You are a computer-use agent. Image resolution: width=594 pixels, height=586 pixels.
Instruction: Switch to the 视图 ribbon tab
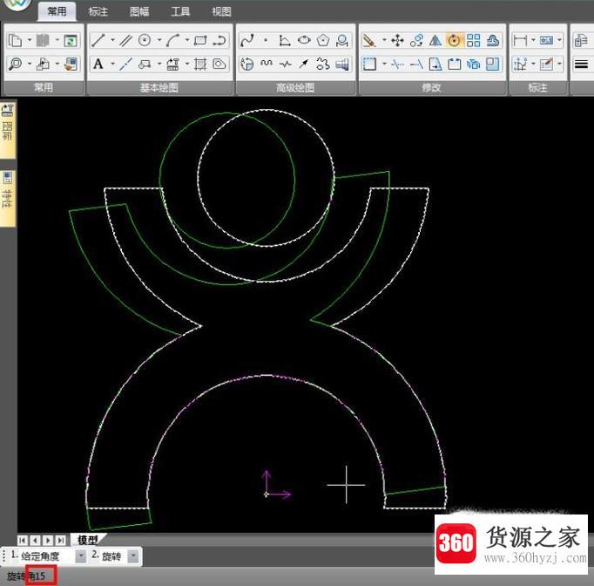point(221,11)
